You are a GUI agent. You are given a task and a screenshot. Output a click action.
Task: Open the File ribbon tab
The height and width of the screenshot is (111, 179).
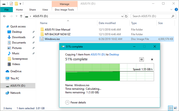[x=7, y=10]
